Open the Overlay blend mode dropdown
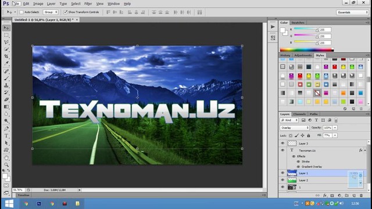The height and width of the screenshot is (209, 372). [x=295, y=128]
